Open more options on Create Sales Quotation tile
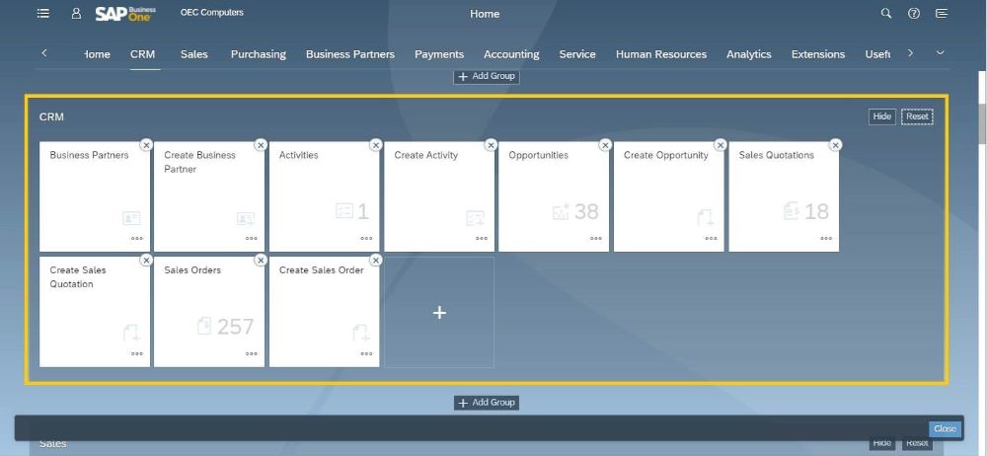987x456 pixels. (x=136, y=354)
